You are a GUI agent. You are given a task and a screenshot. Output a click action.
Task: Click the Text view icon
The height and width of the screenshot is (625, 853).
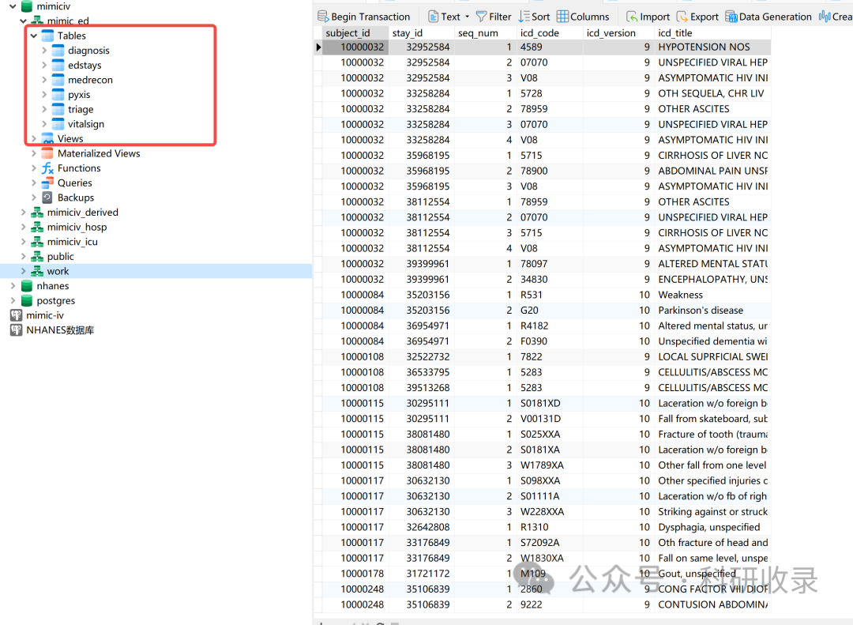coord(433,17)
